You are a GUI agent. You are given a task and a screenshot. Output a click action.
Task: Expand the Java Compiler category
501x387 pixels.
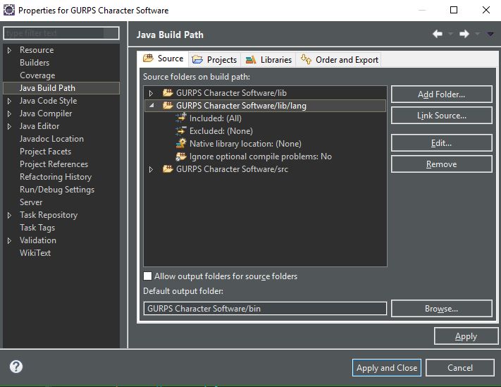[x=9, y=113]
